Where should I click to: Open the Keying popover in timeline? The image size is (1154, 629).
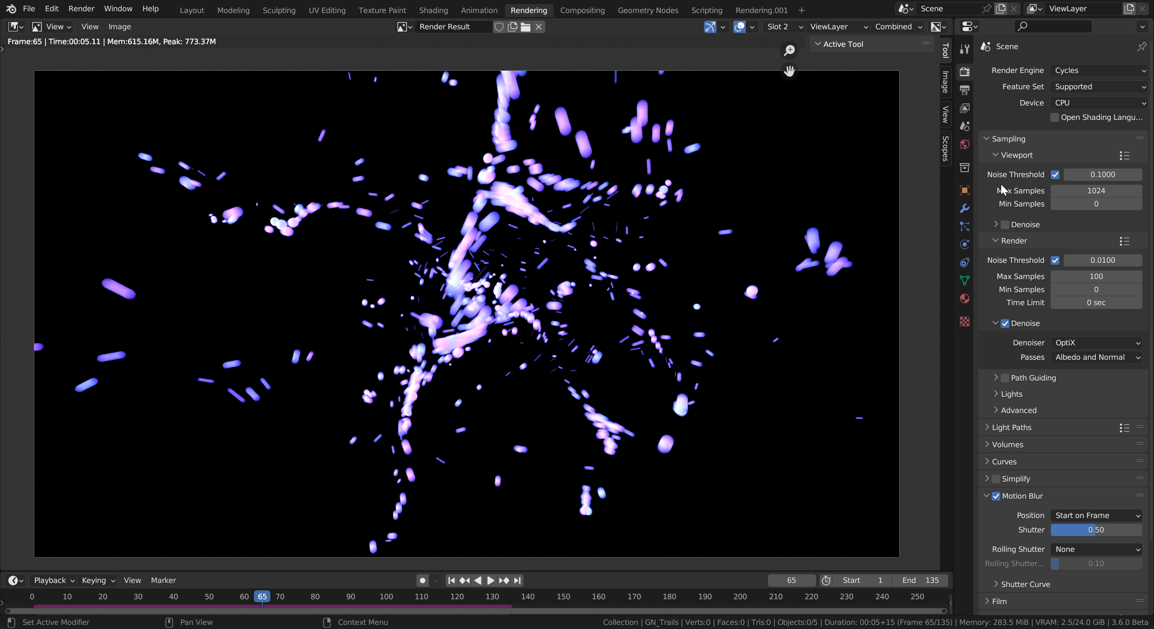(98, 581)
